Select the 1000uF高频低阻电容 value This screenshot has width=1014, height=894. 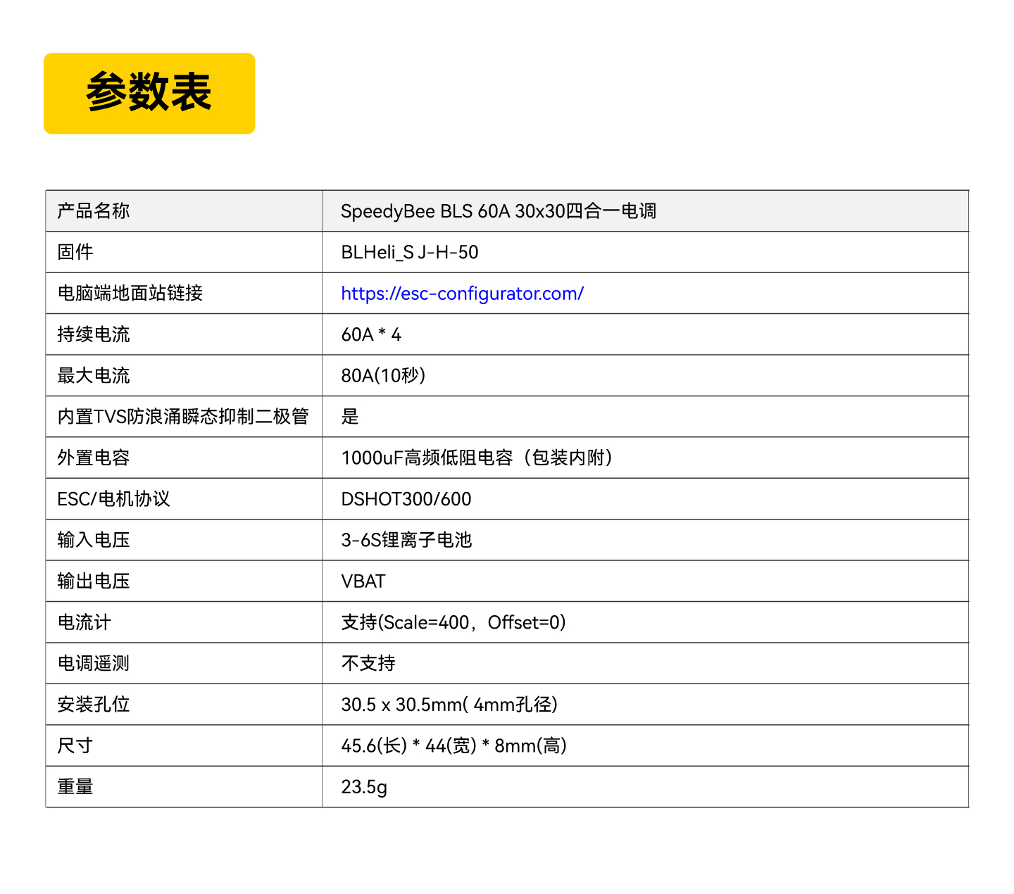click(x=477, y=458)
